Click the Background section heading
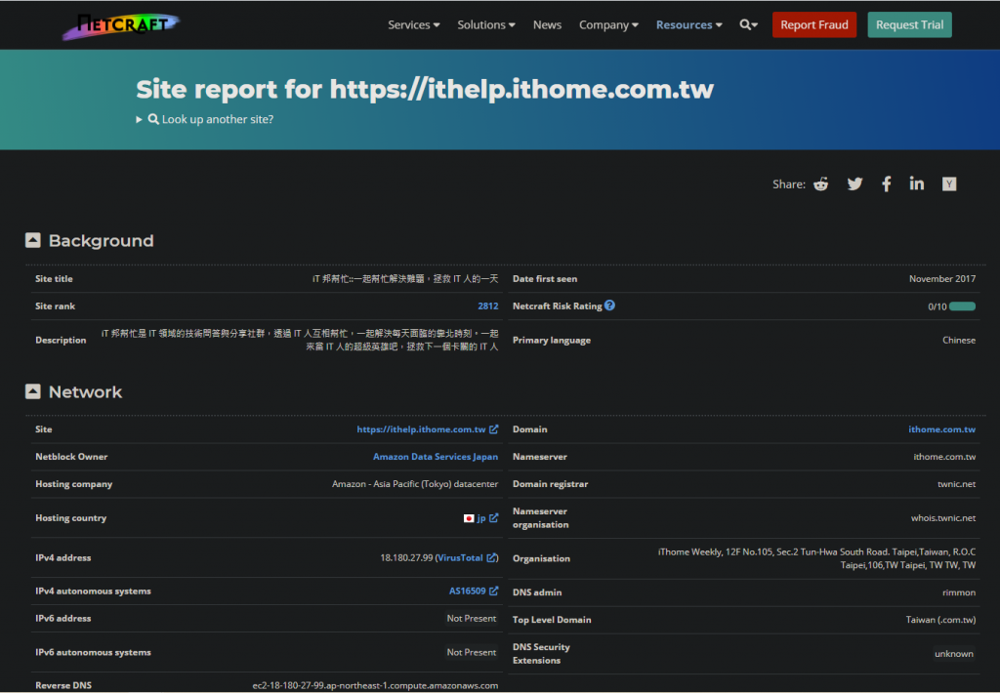Viewport: 1000px width, 693px height. pyautogui.click(x=101, y=240)
